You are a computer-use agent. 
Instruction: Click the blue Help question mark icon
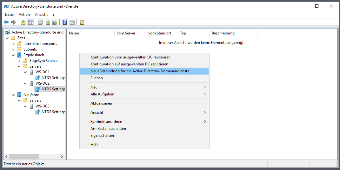(x=65, y=22)
